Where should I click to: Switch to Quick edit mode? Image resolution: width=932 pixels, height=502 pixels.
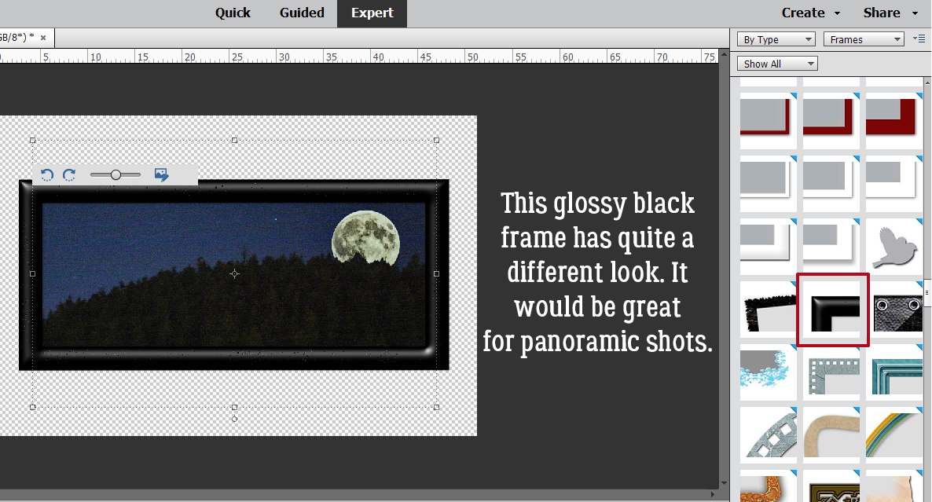click(x=233, y=13)
